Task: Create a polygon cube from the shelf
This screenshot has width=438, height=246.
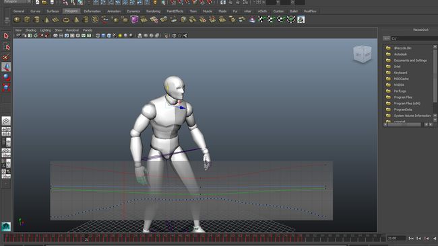Action: pyautogui.click(x=27, y=19)
